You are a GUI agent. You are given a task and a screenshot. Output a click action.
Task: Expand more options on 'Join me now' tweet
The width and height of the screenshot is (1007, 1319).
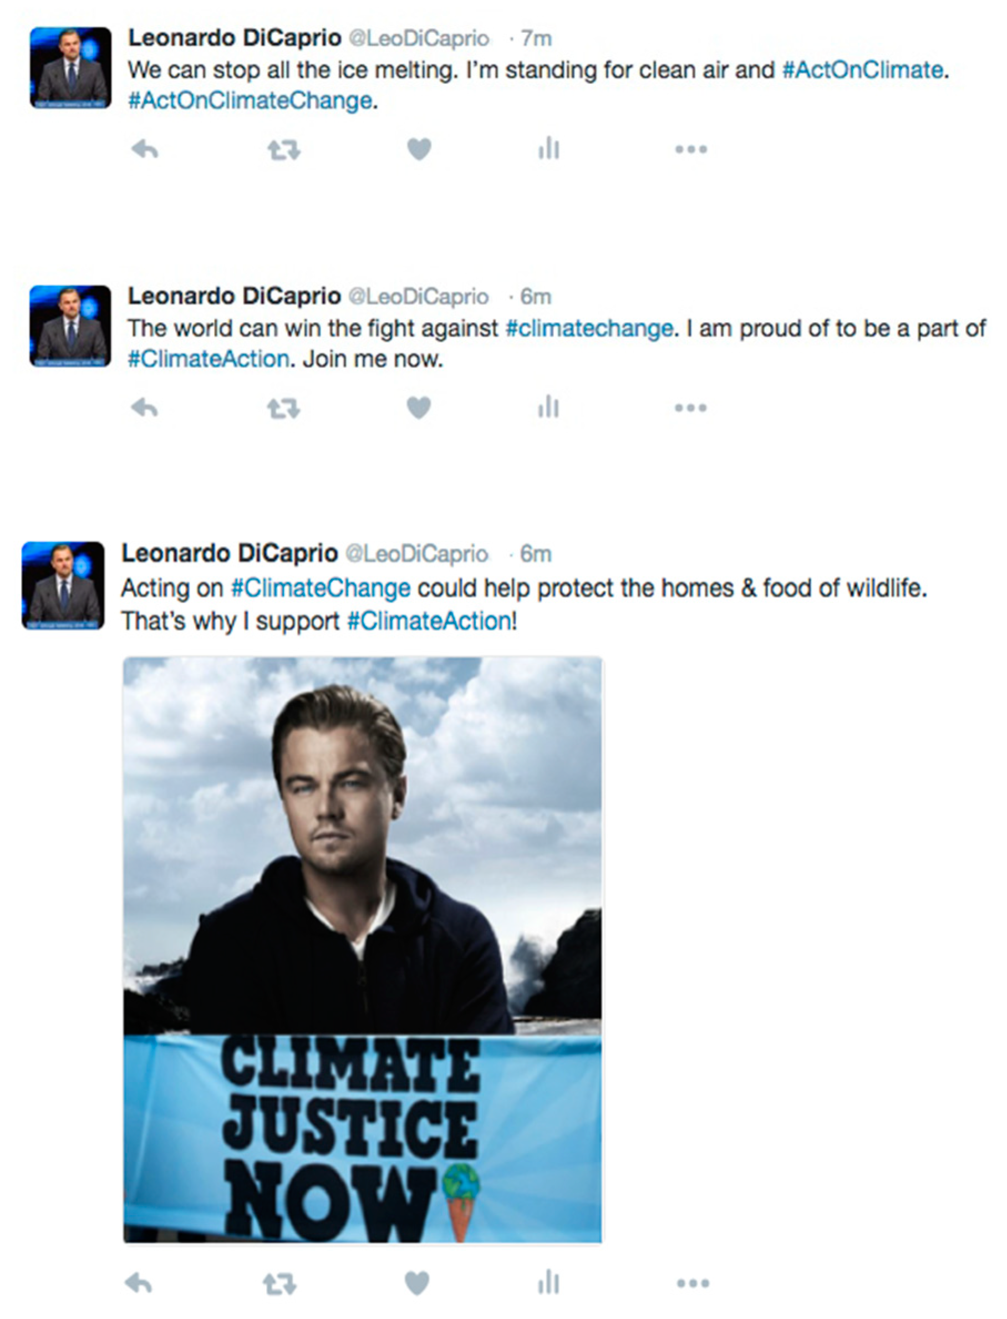click(690, 408)
